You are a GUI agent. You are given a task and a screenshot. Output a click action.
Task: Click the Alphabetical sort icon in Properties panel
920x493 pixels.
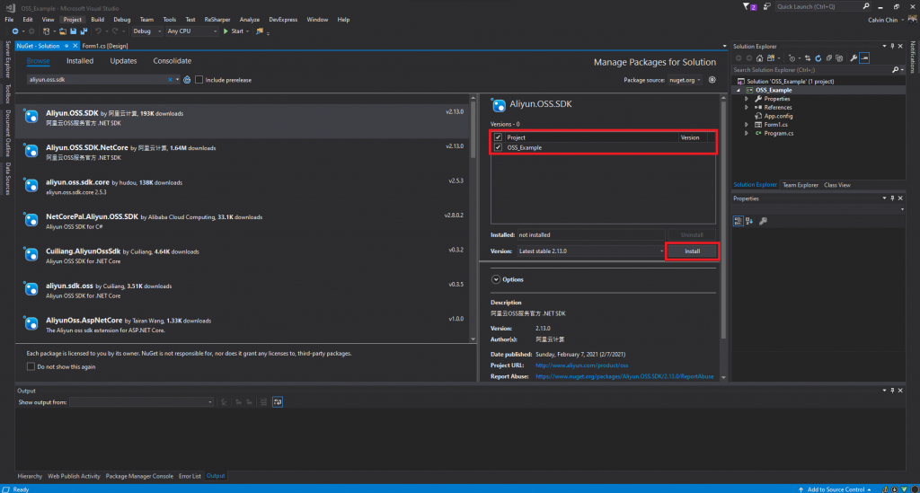[x=749, y=221]
